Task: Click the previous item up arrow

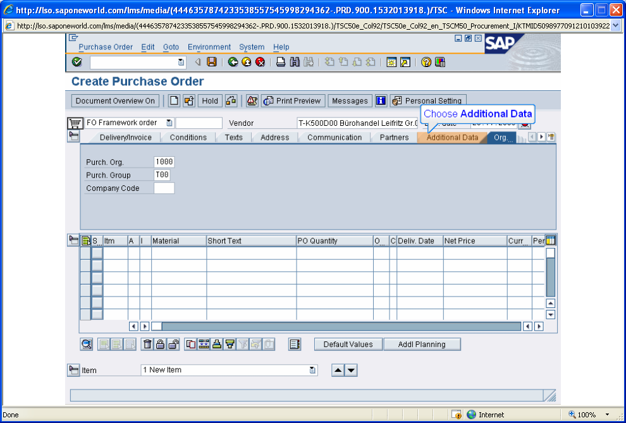Action: coord(338,371)
